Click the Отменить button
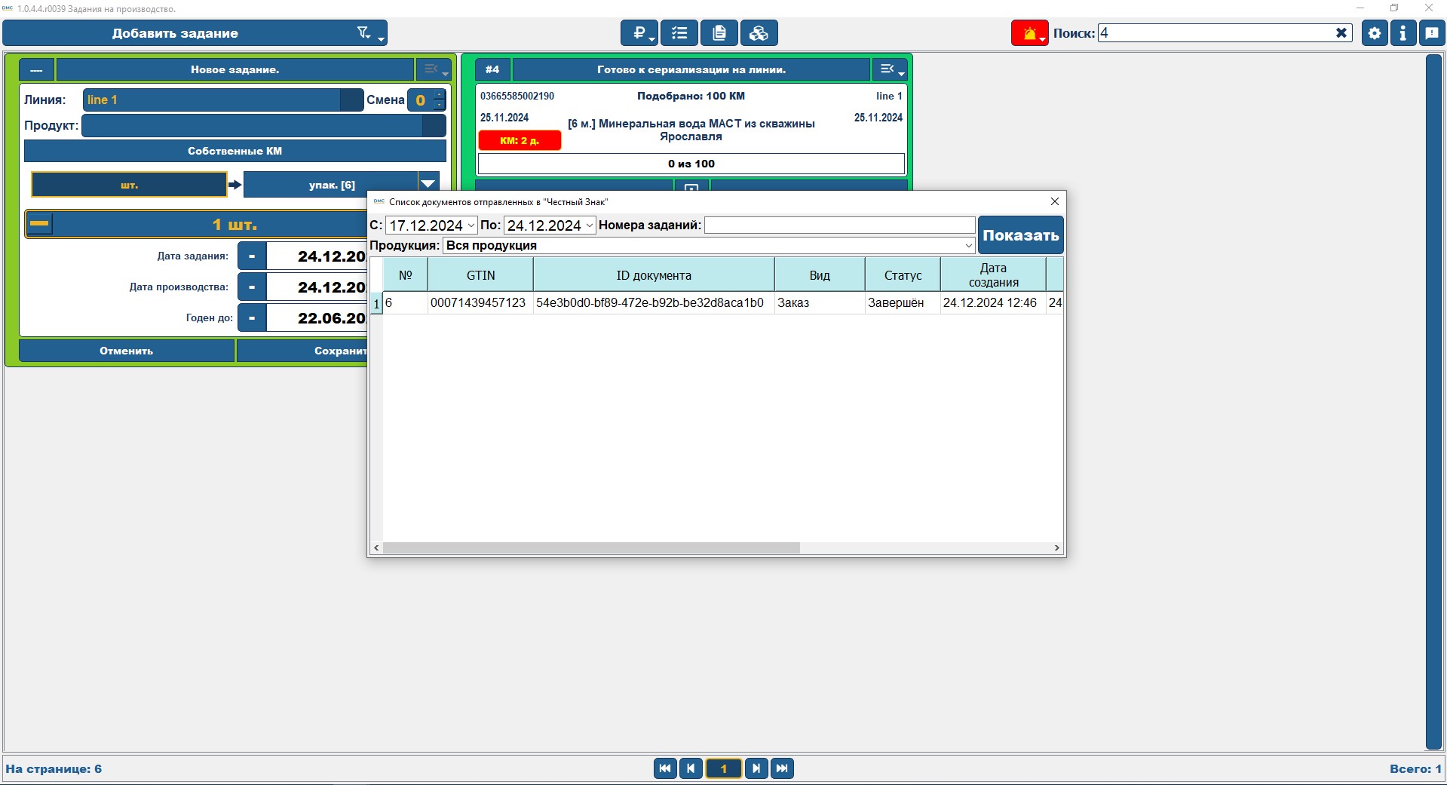Image resolution: width=1447 pixels, height=785 pixels. tap(127, 351)
